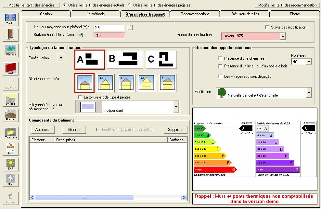Screen dimensions: 321x209
Task: Expand the Ventilation dropdown
Action: [x=309, y=93]
